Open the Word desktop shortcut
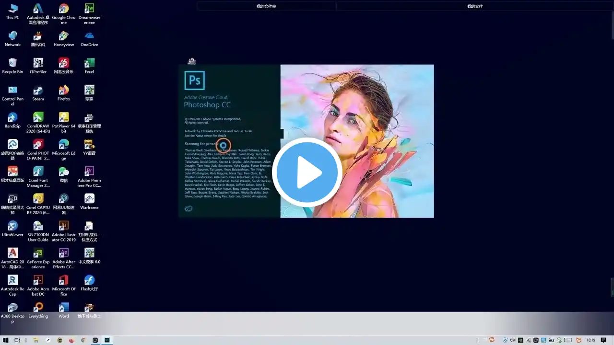 click(x=64, y=310)
